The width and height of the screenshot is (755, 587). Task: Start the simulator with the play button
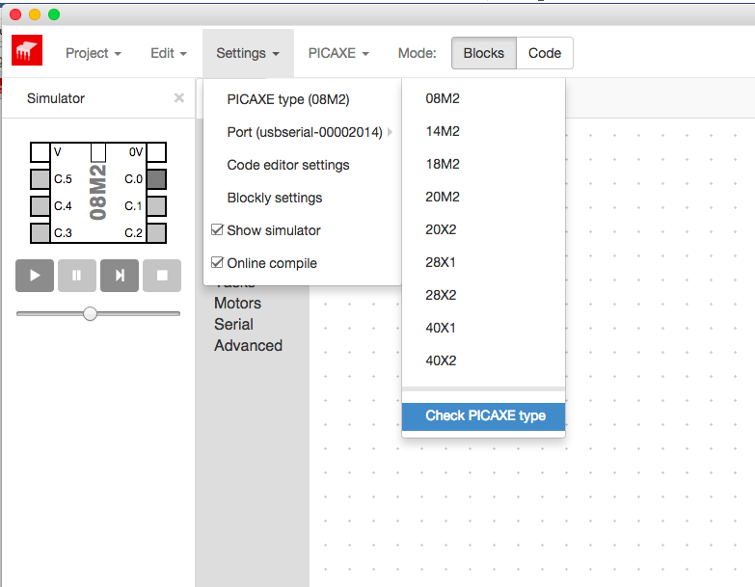click(x=35, y=276)
